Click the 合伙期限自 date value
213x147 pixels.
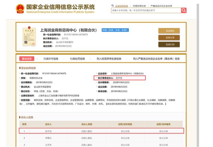tap(44, 82)
